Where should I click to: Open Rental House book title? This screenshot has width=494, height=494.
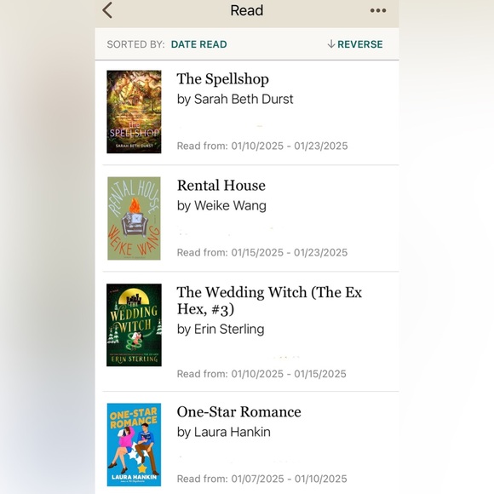(x=221, y=186)
